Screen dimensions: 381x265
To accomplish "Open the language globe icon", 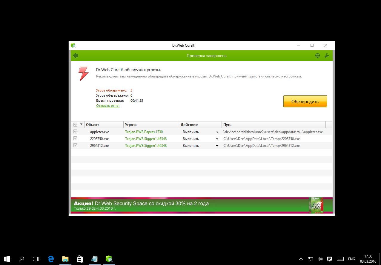I will pos(317,56).
